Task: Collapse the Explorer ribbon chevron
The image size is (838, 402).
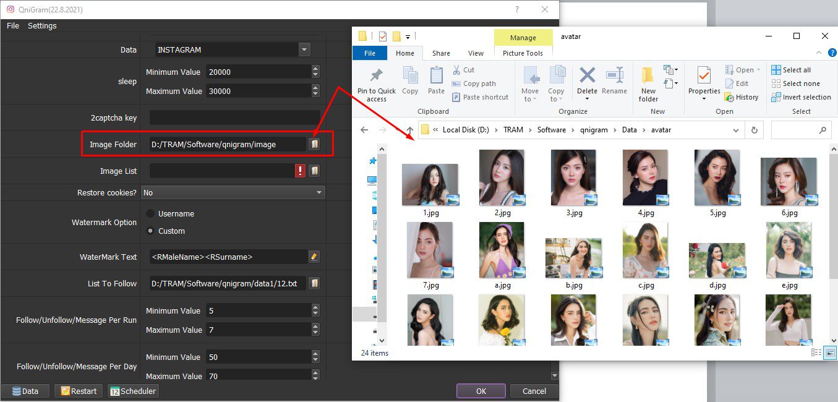Action: coord(819,53)
